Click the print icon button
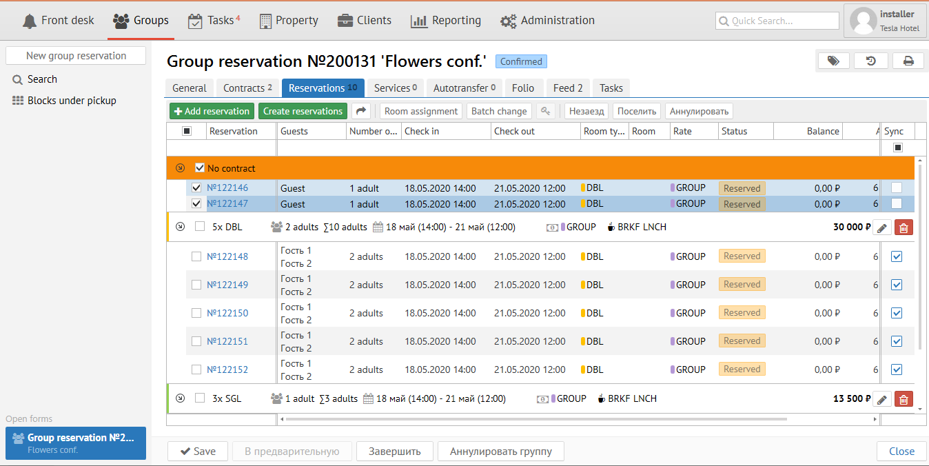This screenshot has width=929, height=466. 908,61
